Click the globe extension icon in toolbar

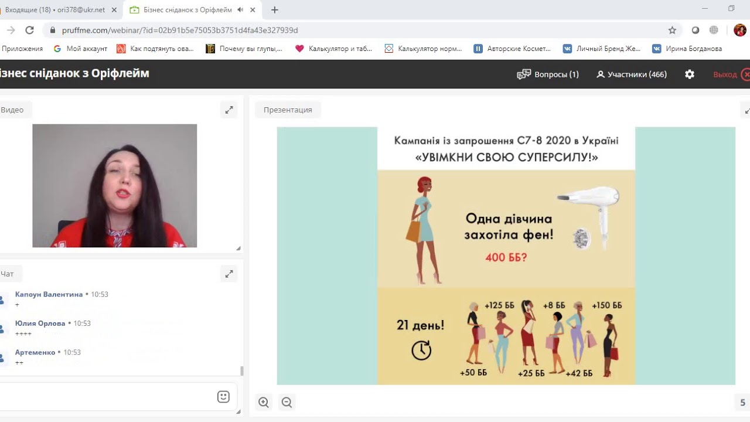pos(714,30)
